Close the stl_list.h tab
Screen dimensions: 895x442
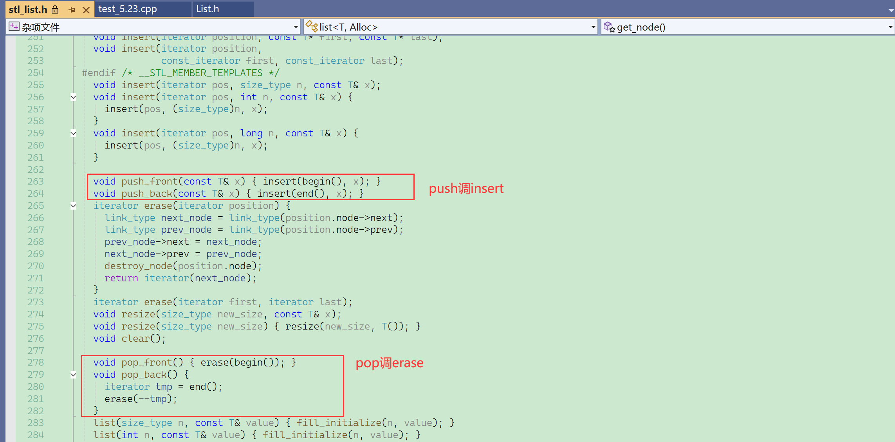(x=86, y=10)
